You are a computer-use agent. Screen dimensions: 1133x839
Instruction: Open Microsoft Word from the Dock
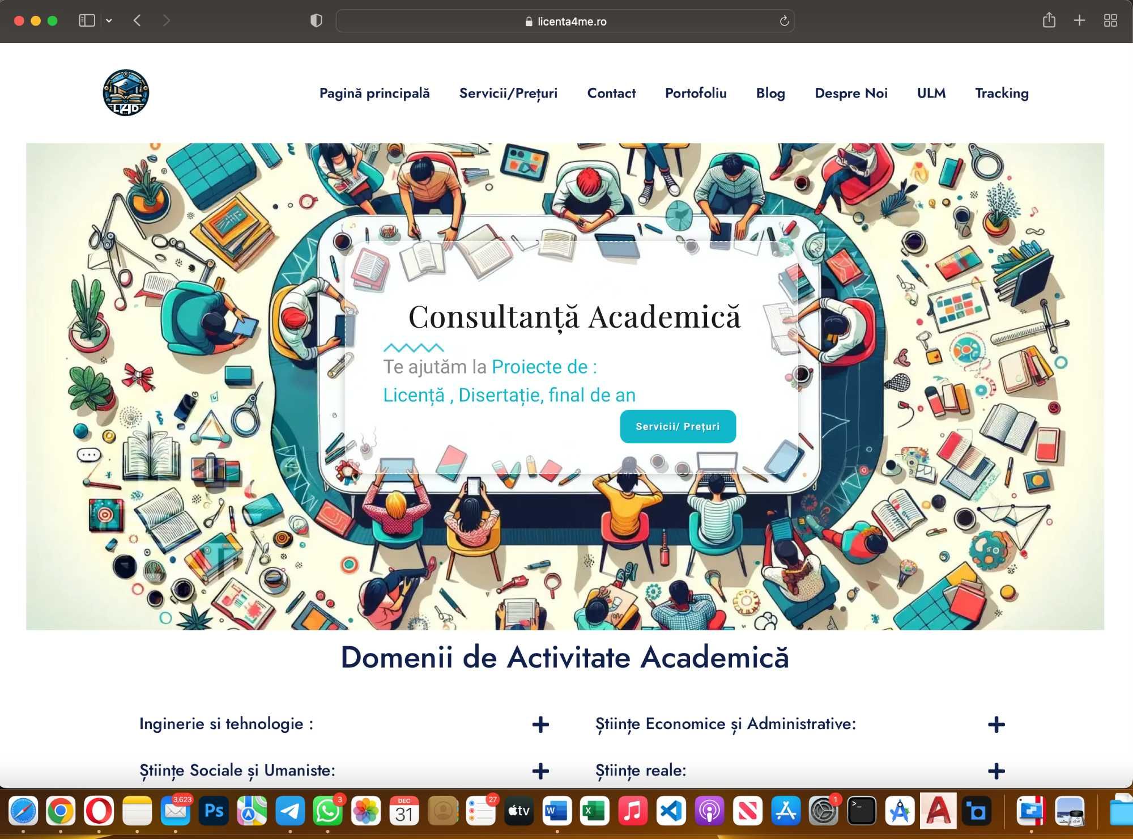coord(557,811)
